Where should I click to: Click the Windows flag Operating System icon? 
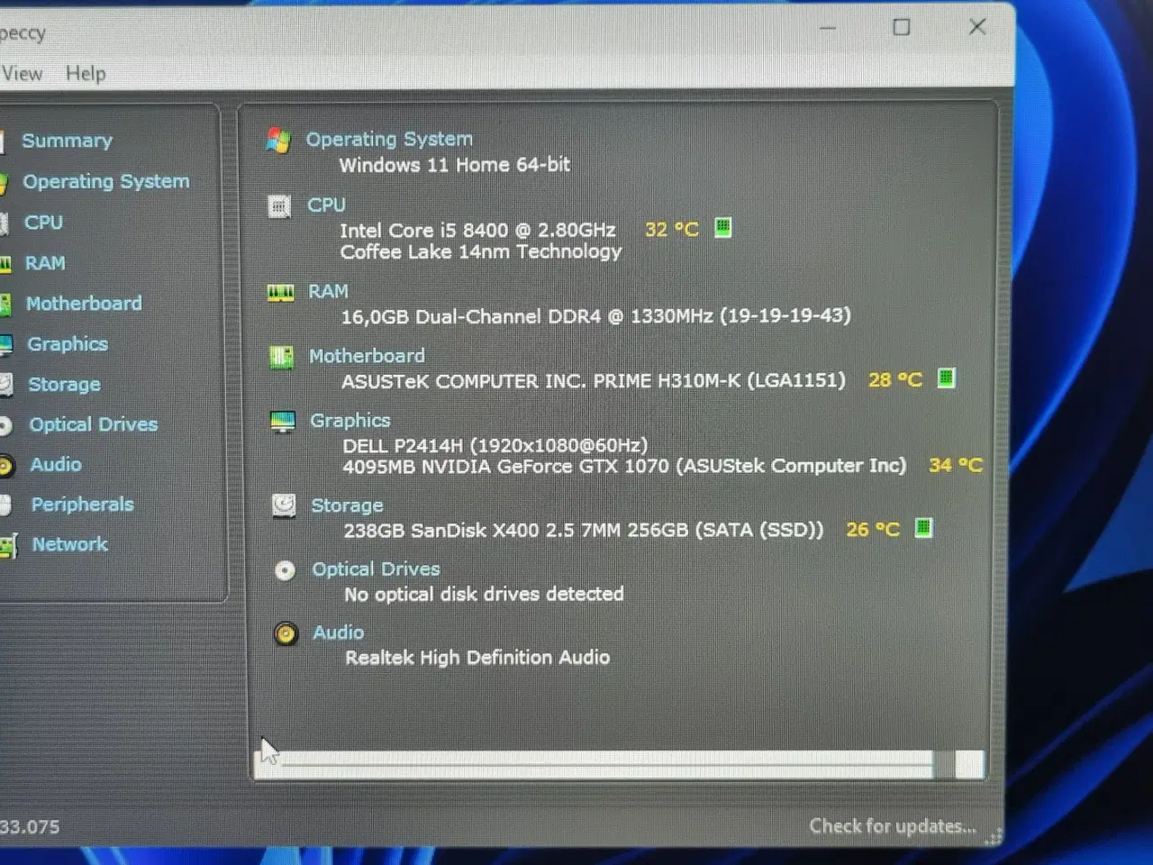pos(278,141)
